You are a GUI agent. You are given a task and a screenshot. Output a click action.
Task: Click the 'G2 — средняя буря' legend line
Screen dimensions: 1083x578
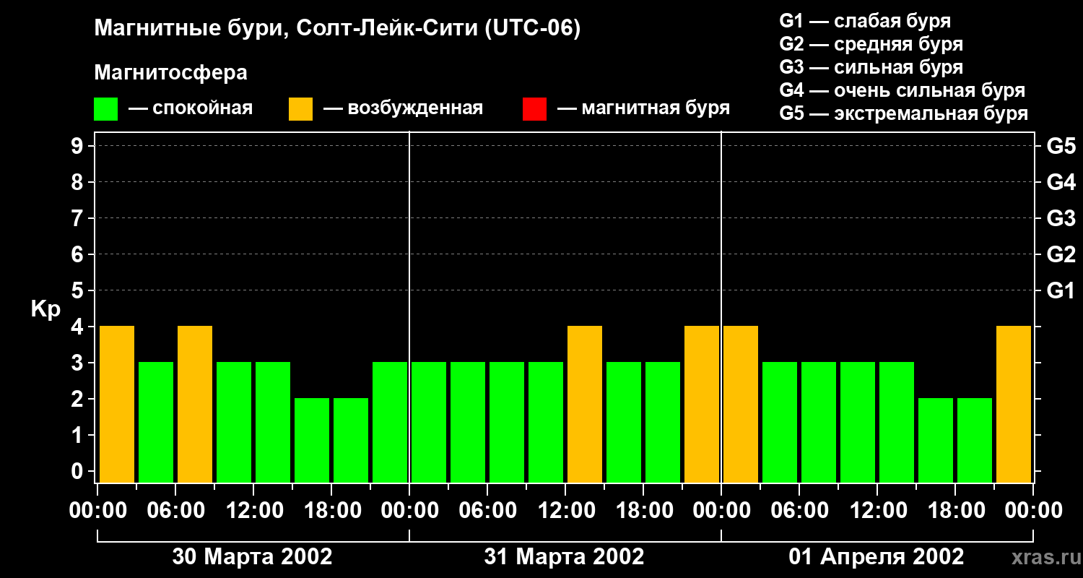pos(871,44)
